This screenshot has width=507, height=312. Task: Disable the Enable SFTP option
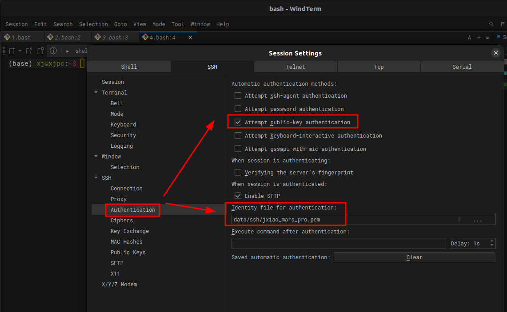point(238,196)
